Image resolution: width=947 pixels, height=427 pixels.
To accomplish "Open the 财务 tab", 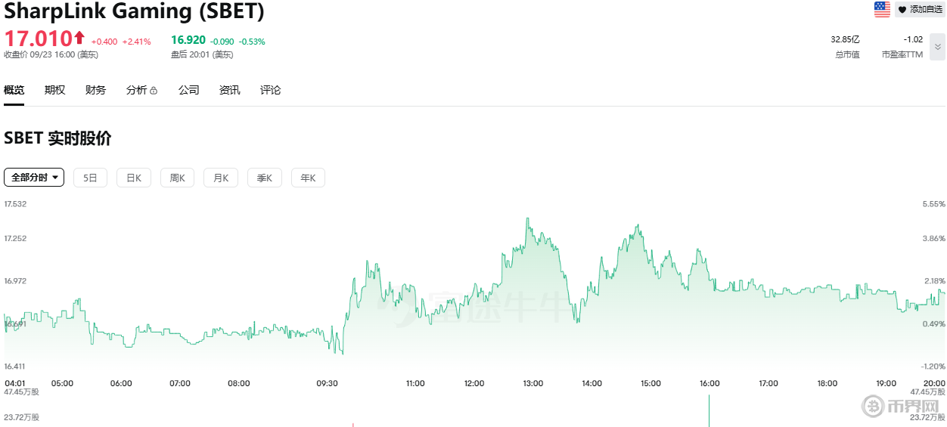I will 95,90.
